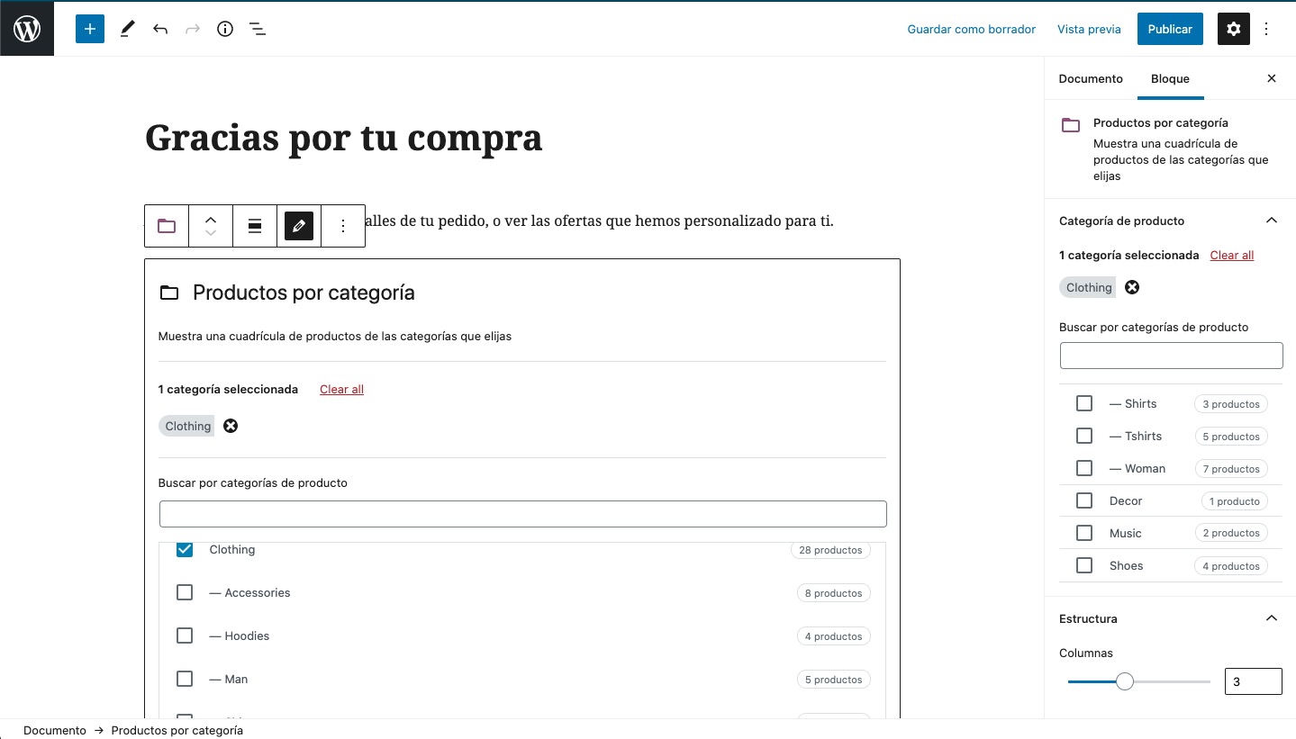Collapse the Estructura panel
This screenshot has width=1296, height=739.
tap(1271, 618)
